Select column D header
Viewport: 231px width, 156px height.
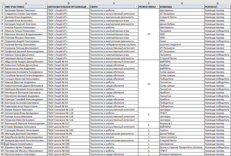click(x=68, y=2)
